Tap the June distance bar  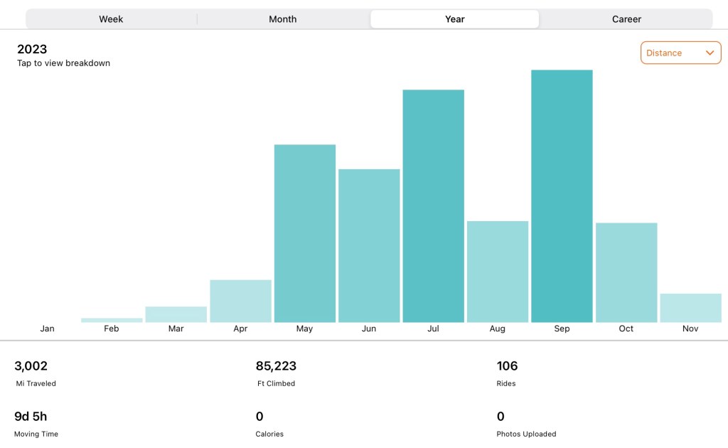(369, 245)
